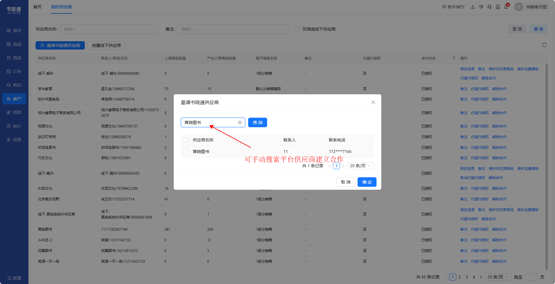Click the 创建线下供应商 button
The width and height of the screenshot is (555, 284).
(x=106, y=45)
